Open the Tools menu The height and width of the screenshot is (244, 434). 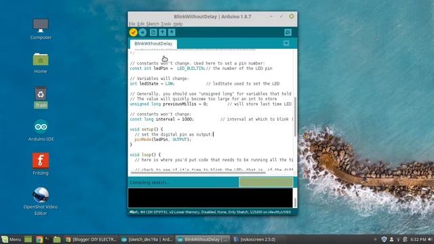coord(165,24)
